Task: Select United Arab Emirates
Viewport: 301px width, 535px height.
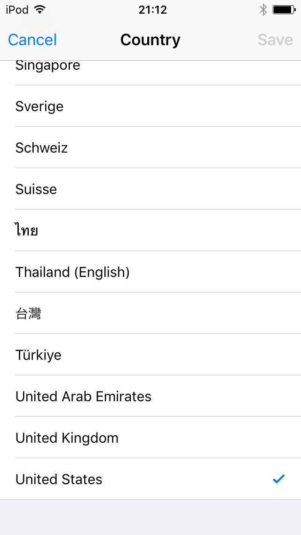Action: [84, 397]
